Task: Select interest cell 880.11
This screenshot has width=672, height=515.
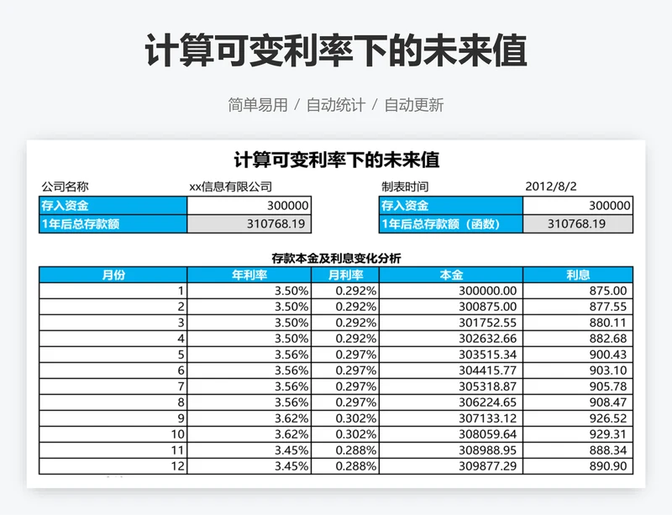Action: click(578, 323)
